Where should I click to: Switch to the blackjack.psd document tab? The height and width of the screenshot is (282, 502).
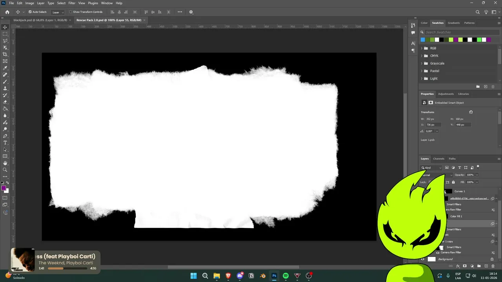tap(40, 20)
